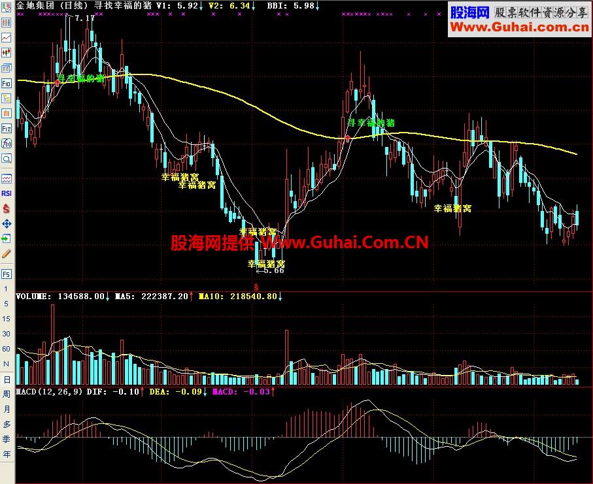Select the yearly (年) period

(7, 454)
